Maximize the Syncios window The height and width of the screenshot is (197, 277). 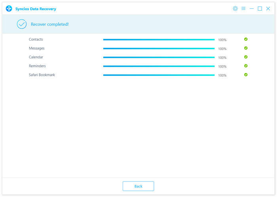pyautogui.click(x=260, y=8)
